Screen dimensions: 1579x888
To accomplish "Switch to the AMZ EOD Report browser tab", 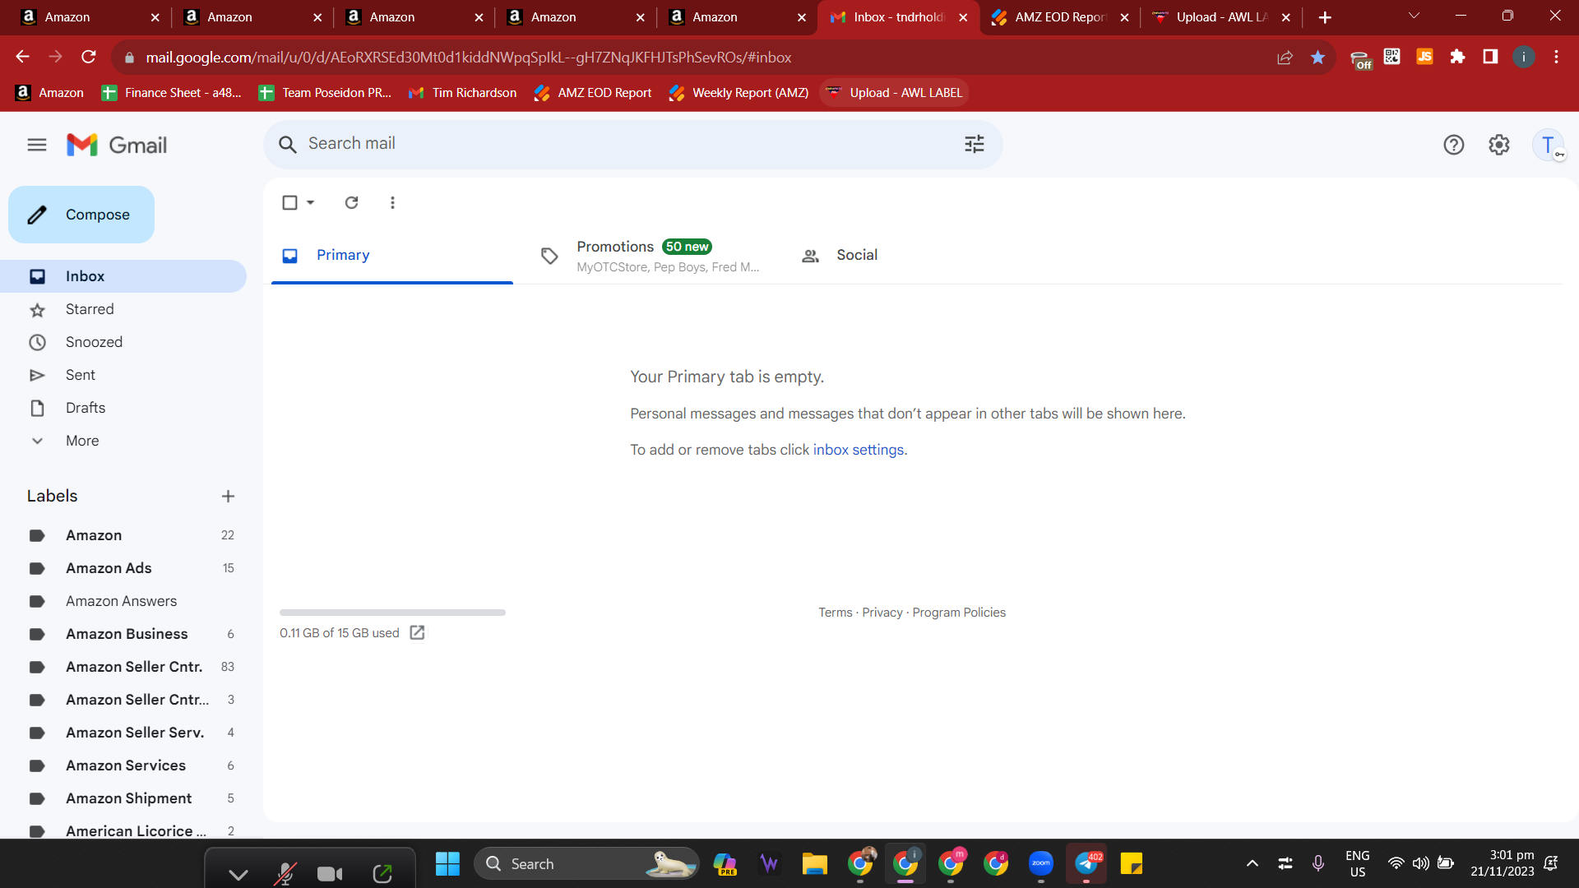I will [1060, 17].
